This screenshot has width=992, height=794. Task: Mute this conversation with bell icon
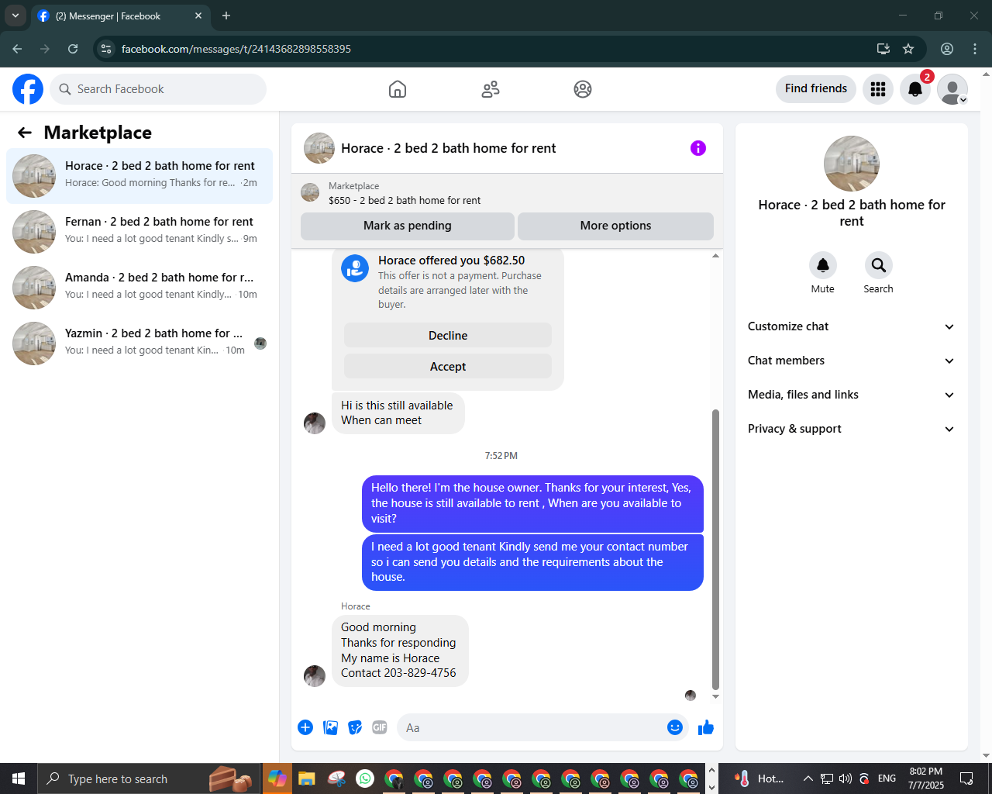coord(823,265)
